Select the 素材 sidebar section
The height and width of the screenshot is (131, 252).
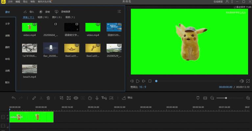coord(8,12)
